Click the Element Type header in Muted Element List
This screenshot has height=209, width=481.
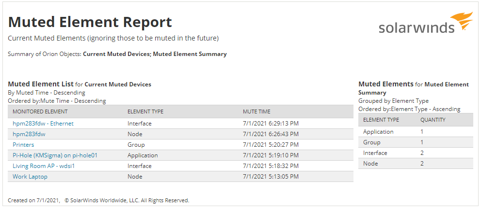click(145, 112)
